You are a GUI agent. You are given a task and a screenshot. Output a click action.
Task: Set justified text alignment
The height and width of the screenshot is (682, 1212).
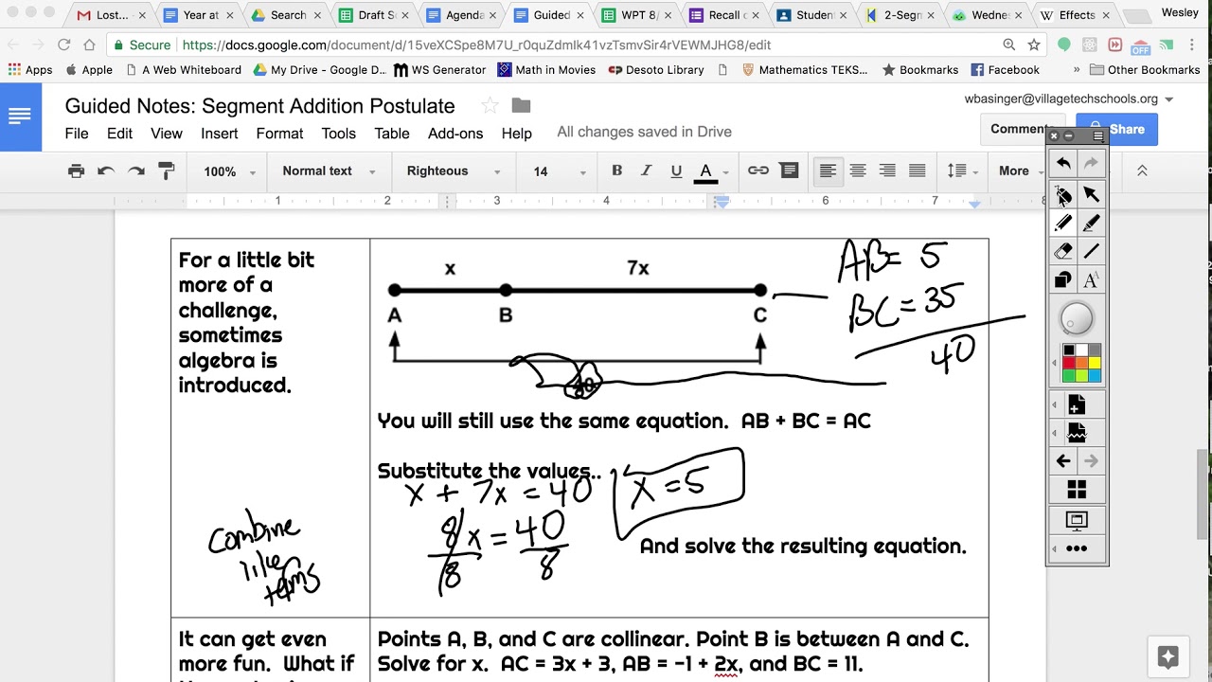[x=918, y=170]
